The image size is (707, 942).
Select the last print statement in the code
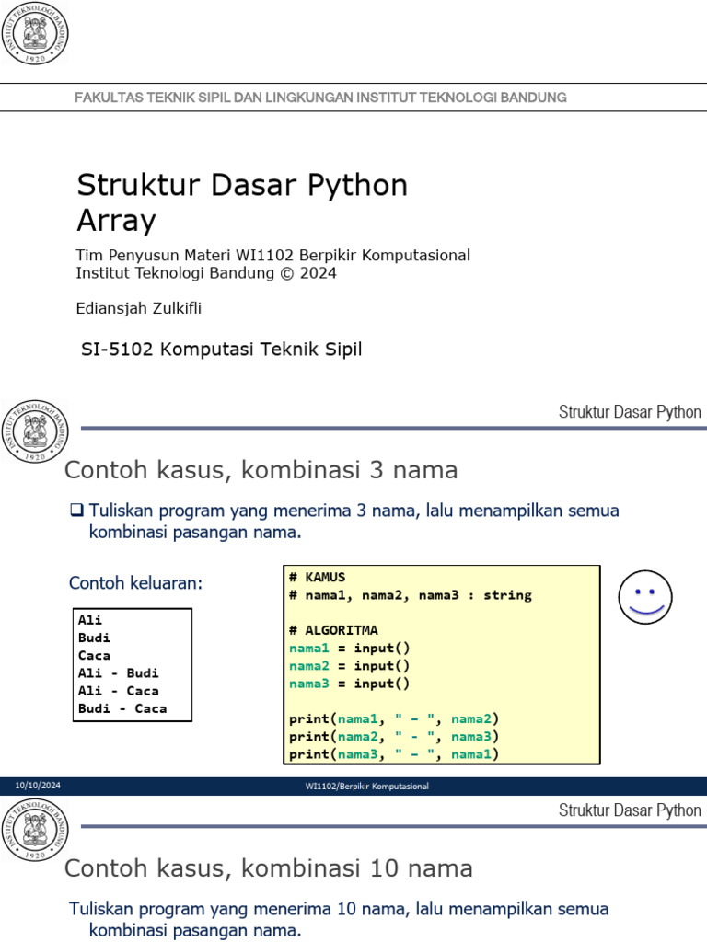pos(393,754)
